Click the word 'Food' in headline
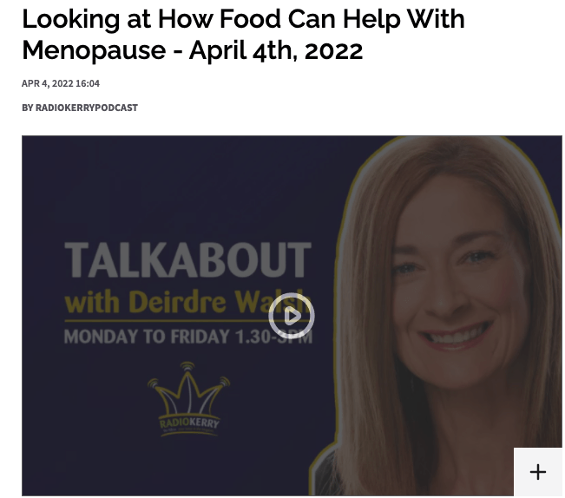Image resolution: width=565 pixels, height=498 pixels. [250, 19]
